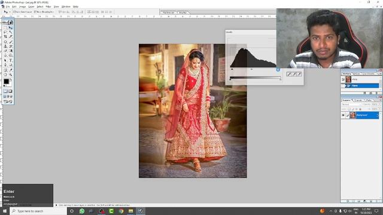383x215 pixels.
Task: Select the Healing Brush tool
Action: (x=5, y=42)
